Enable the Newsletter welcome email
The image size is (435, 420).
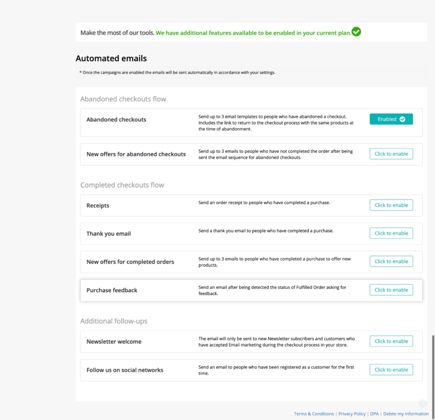point(391,342)
